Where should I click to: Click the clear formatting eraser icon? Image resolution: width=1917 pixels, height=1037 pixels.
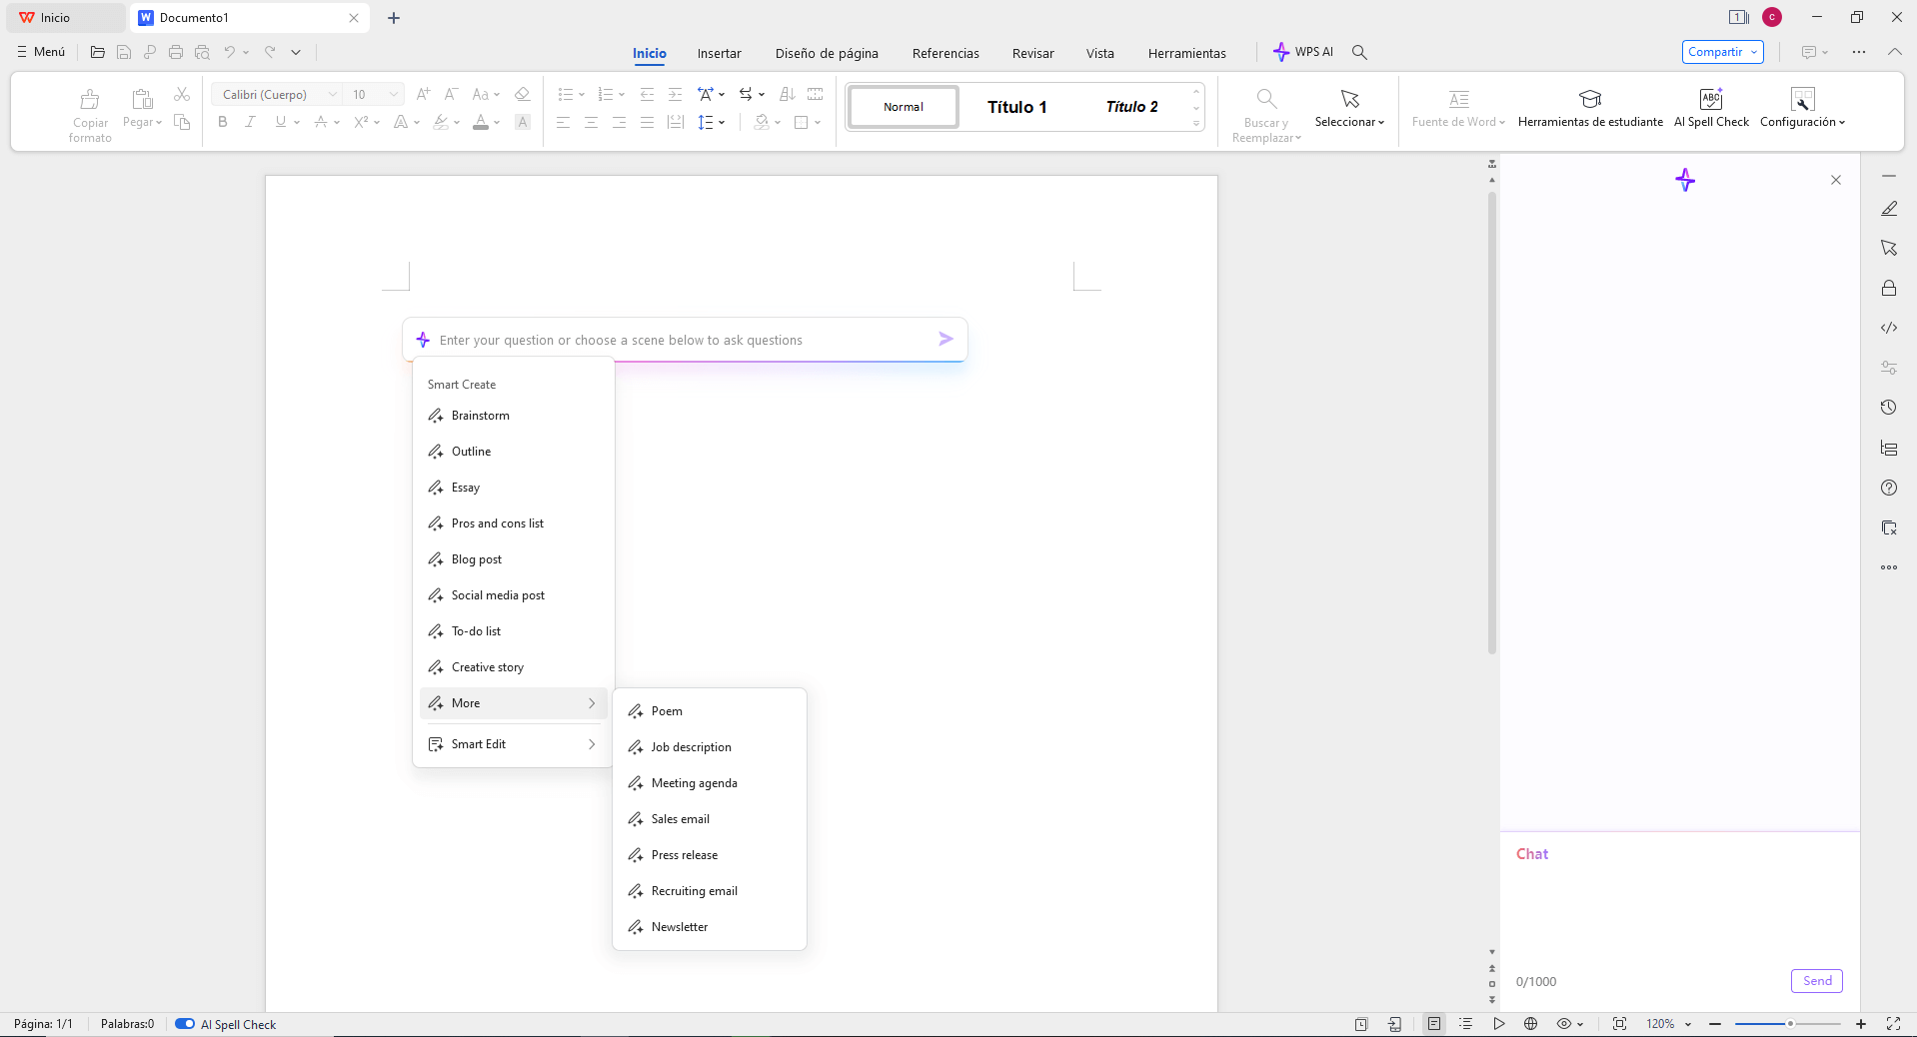coord(522,94)
